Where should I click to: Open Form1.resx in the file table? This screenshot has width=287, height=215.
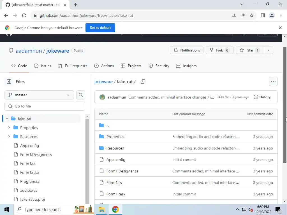(116, 194)
